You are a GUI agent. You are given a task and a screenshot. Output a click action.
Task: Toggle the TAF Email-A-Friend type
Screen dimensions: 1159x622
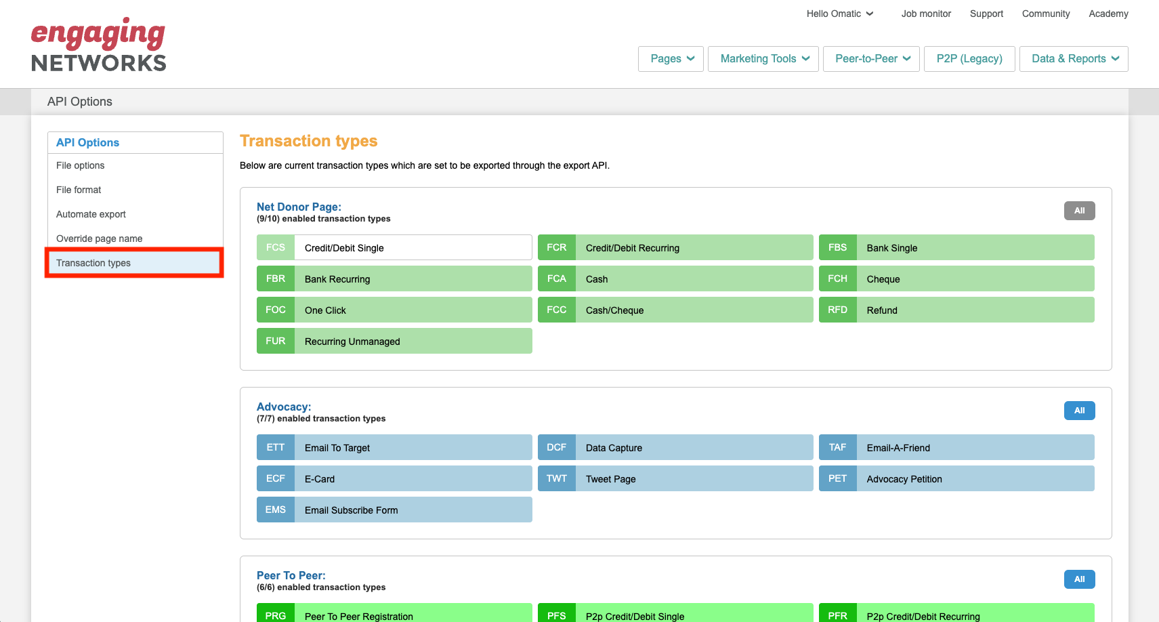(x=956, y=447)
